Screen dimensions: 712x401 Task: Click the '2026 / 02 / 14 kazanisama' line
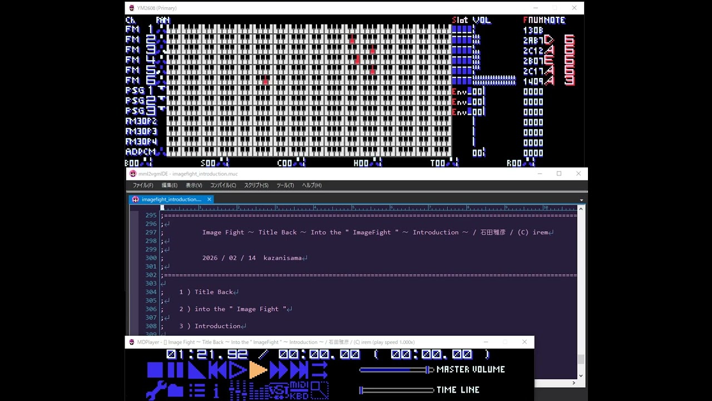click(x=252, y=258)
